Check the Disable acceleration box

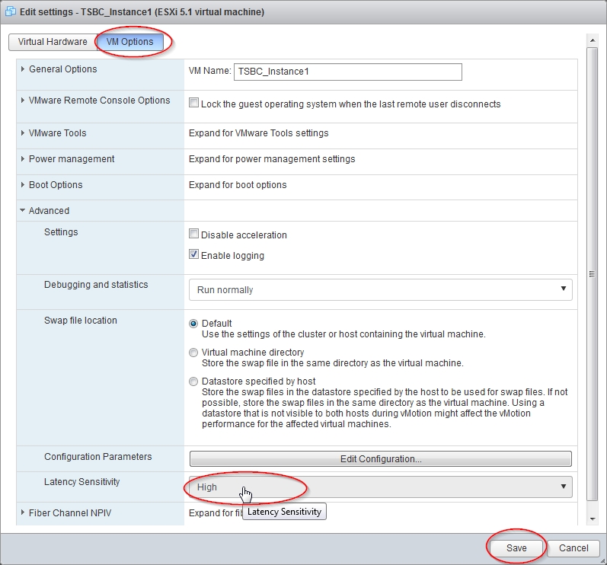(194, 235)
